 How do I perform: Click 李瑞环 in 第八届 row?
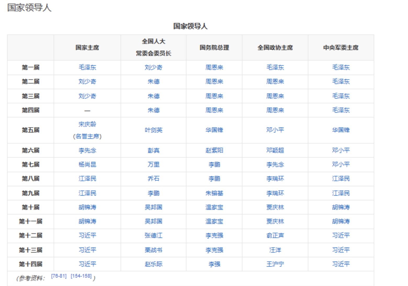point(275,178)
